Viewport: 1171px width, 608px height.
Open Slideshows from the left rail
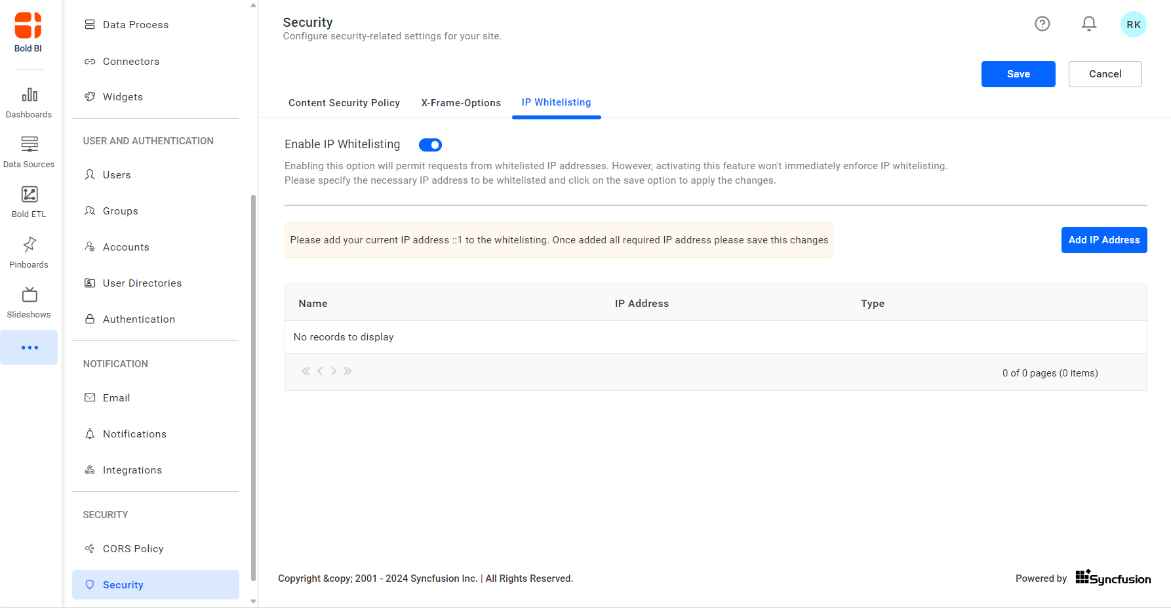(29, 301)
